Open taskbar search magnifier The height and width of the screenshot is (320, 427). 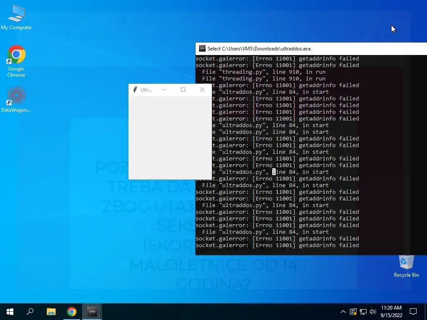(x=30, y=312)
